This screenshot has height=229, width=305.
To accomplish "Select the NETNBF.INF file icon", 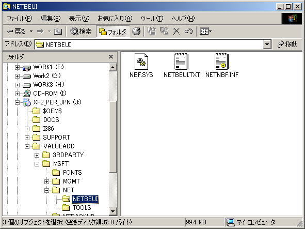I will point(221,62).
